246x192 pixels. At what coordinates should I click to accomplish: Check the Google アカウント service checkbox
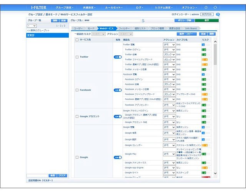pyautogui.click(x=77, y=117)
